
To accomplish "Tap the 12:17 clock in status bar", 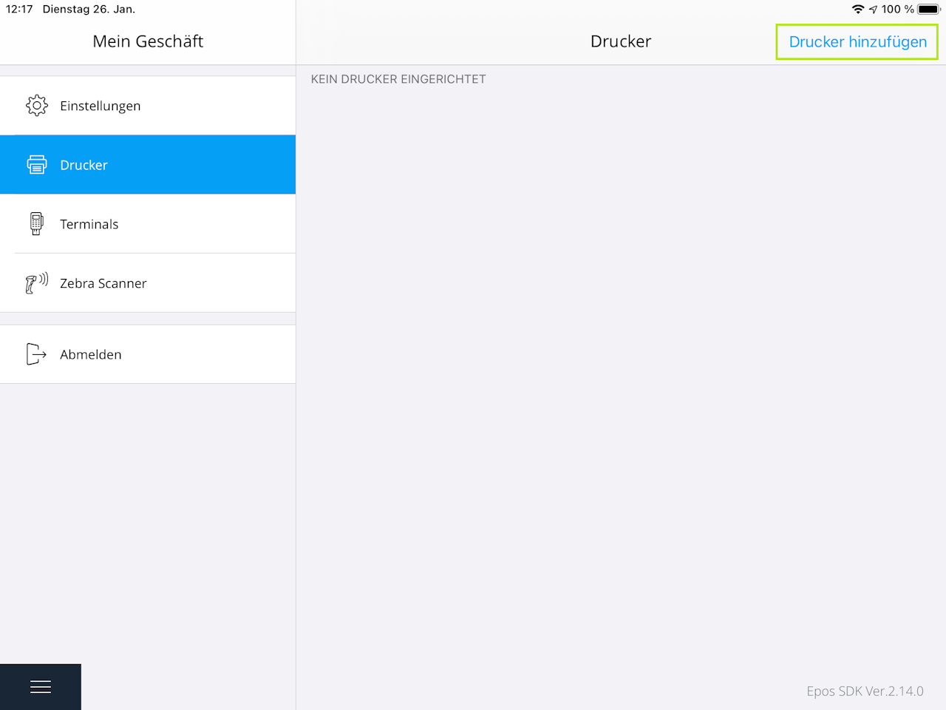I will pyautogui.click(x=19, y=9).
